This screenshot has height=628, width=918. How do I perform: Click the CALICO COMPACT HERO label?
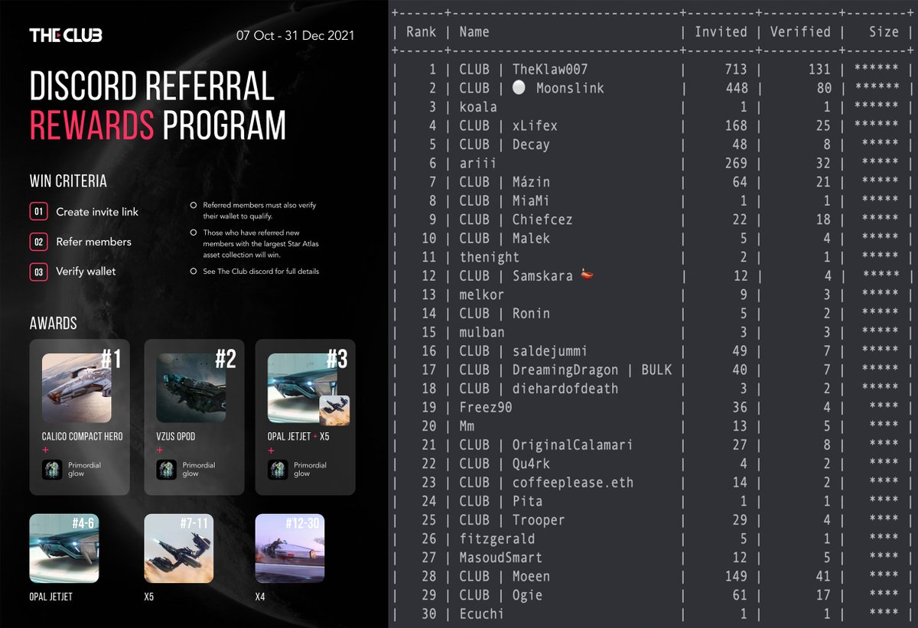(x=82, y=437)
